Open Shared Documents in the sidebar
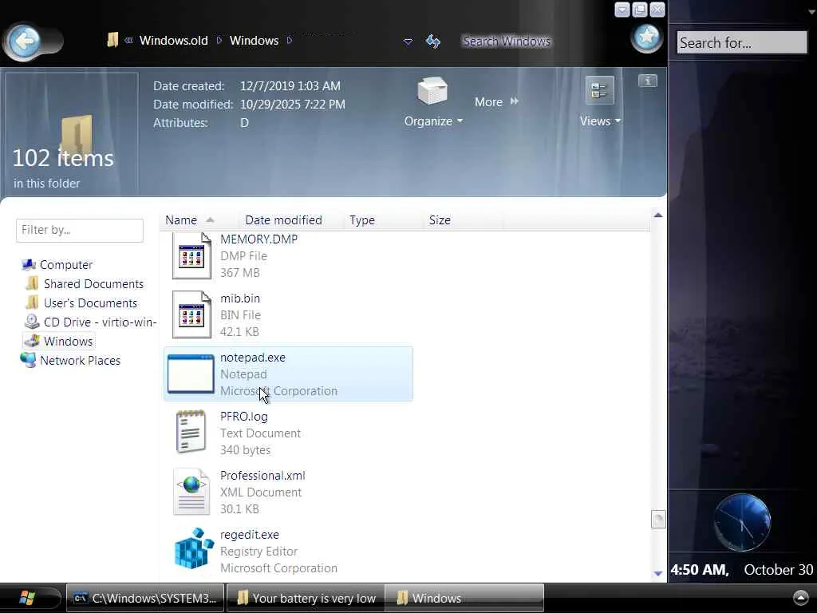Image resolution: width=817 pixels, height=613 pixels. click(93, 284)
